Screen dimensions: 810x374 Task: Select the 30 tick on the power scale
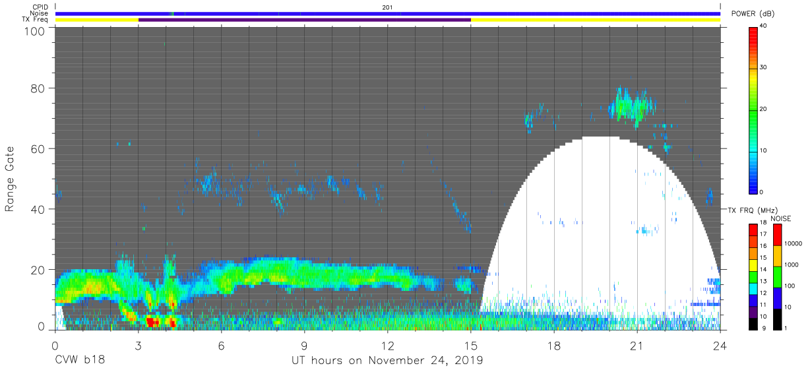pyautogui.click(x=764, y=67)
